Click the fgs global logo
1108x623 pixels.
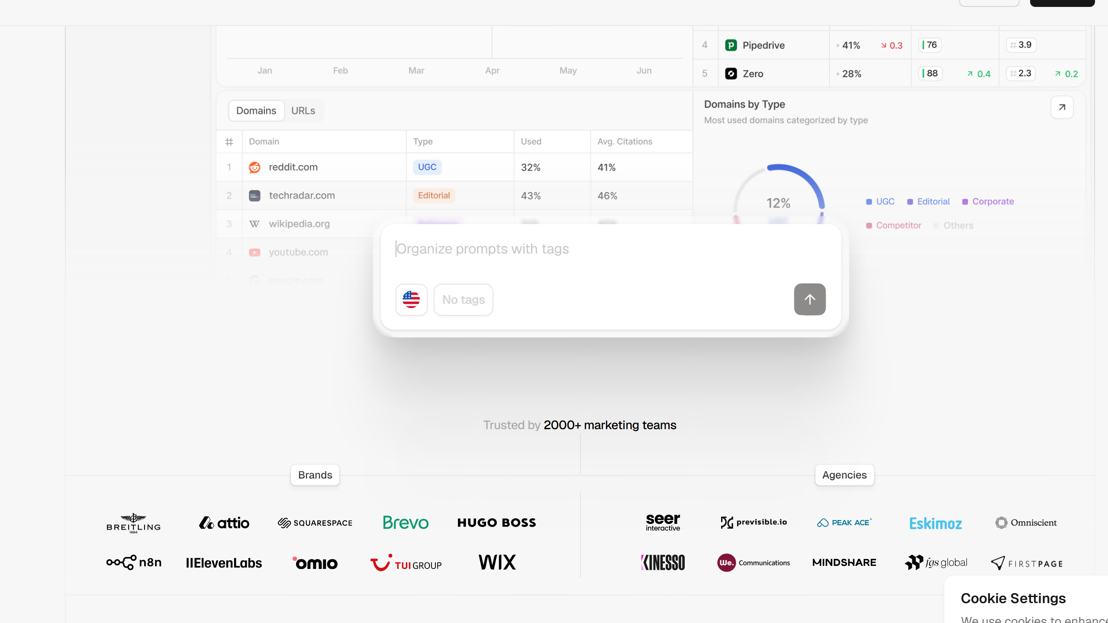pyautogui.click(x=936, y=562)
